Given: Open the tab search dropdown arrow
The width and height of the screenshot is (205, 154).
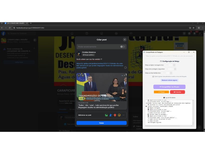Looking at the screenshot, I should pos(2,23).
